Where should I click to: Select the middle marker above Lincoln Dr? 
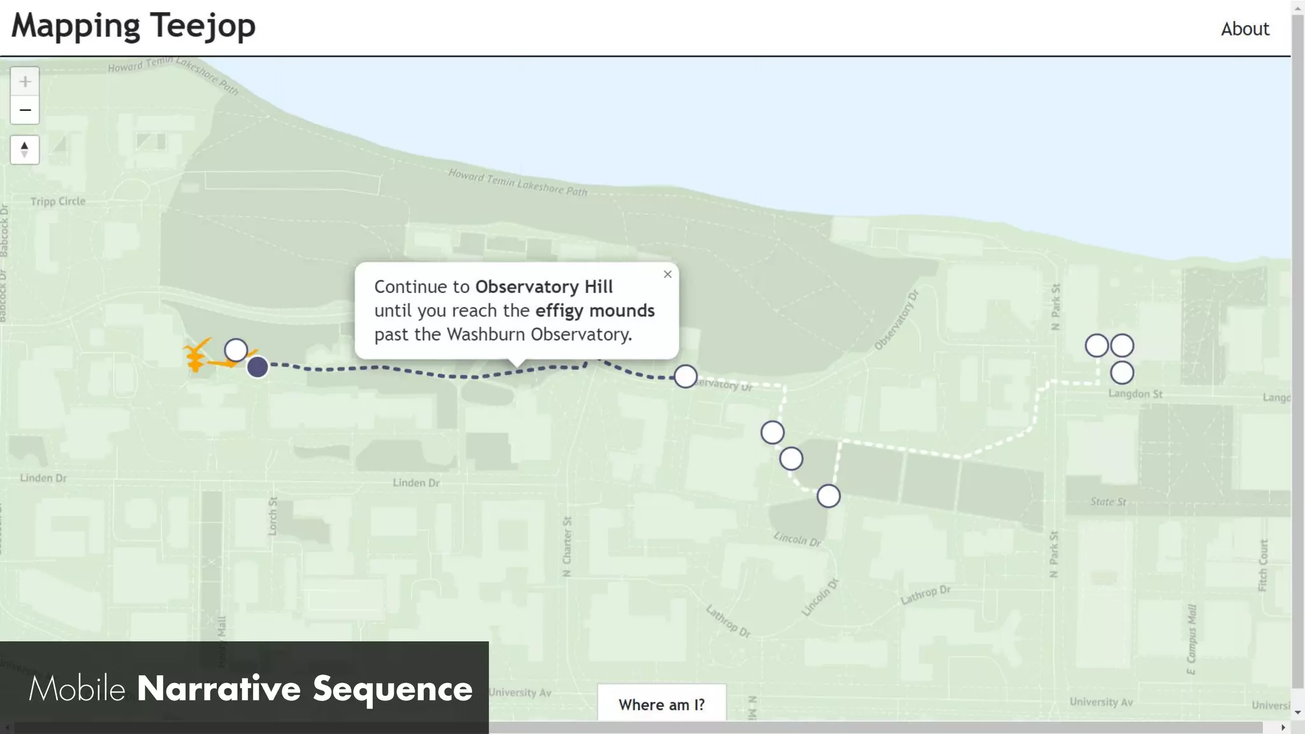791,459
